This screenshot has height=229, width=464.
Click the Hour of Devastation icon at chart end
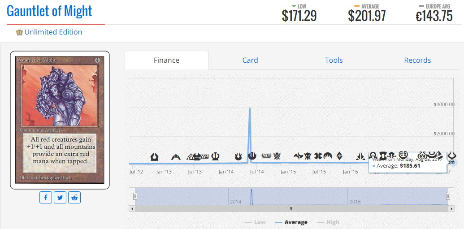[x=452, y=156]
